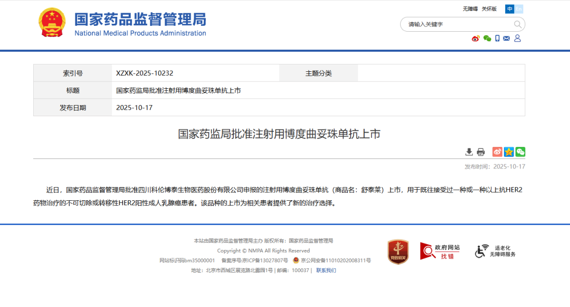The height and width of the screenshot is (307, 570).
Task: Open the WeChat icon in header
Action: pyautogui.click(x=487, y=39)
